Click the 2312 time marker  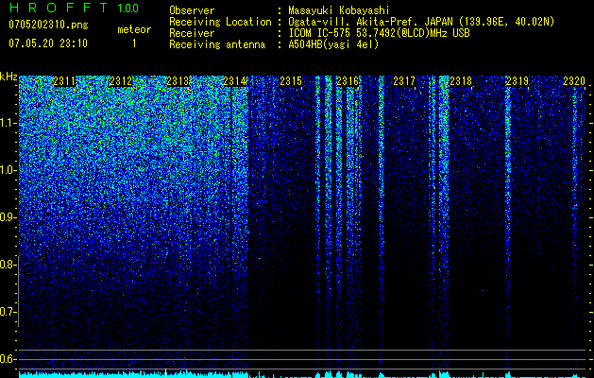tap(121, 81)
